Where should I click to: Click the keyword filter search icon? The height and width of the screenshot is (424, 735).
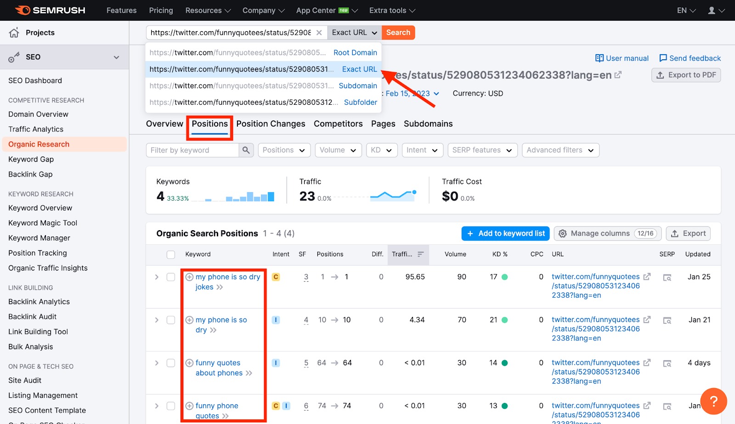pos(246,150)
